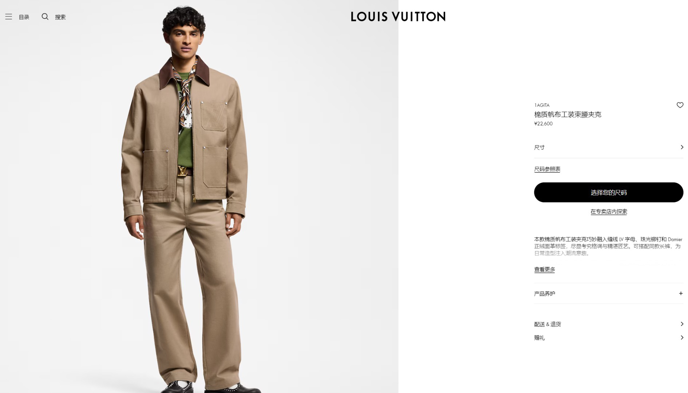Click the model product image
The width and height of the screenshot is (688, 393).
coord(199,196)
